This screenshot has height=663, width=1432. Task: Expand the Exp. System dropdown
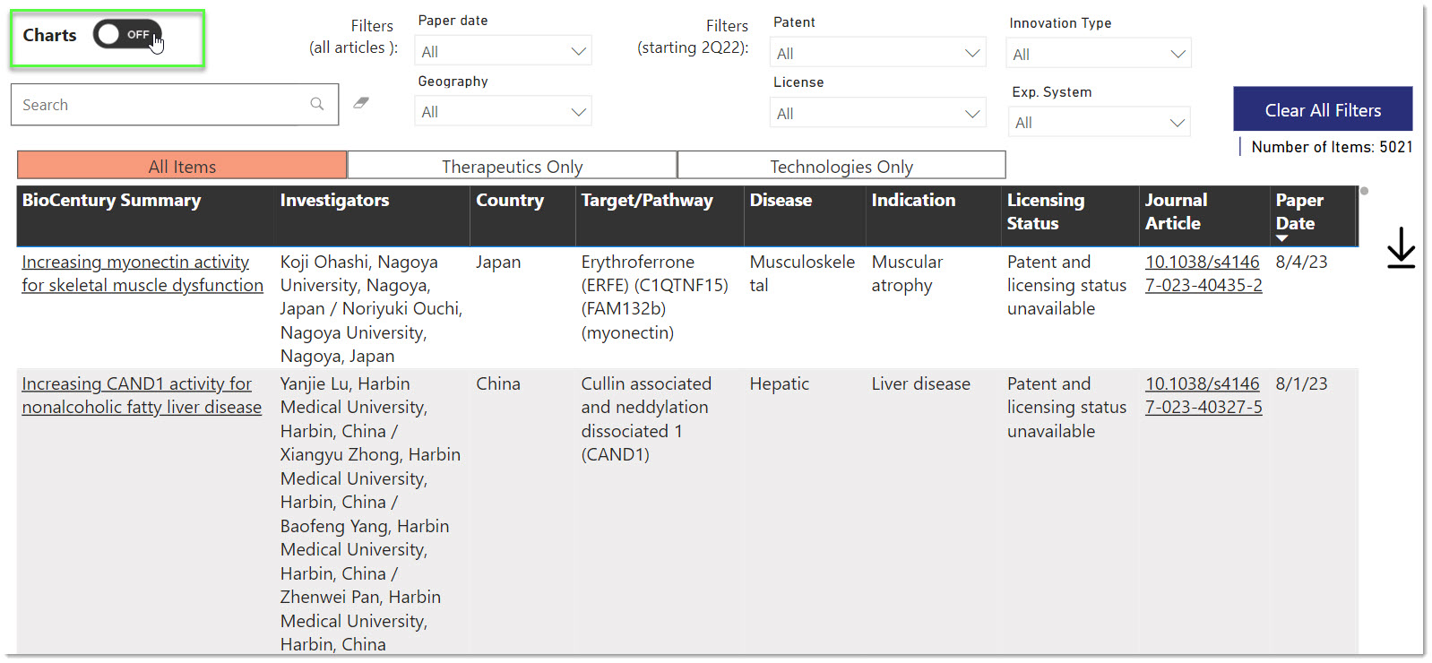tap(1099, 123)
